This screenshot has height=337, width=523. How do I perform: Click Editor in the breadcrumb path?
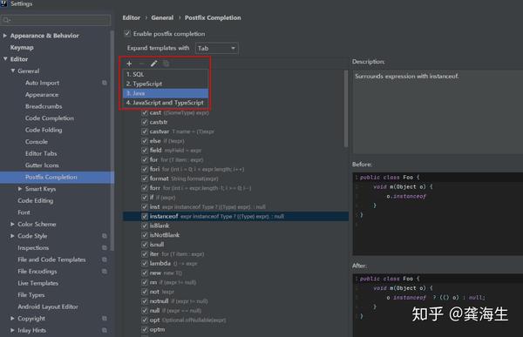[131, 17]
